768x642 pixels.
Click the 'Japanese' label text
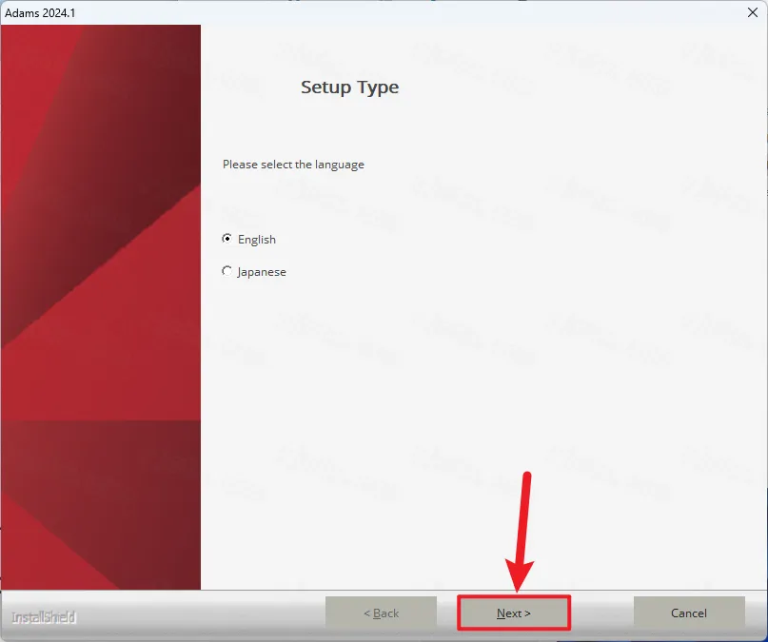click(262, 272)
